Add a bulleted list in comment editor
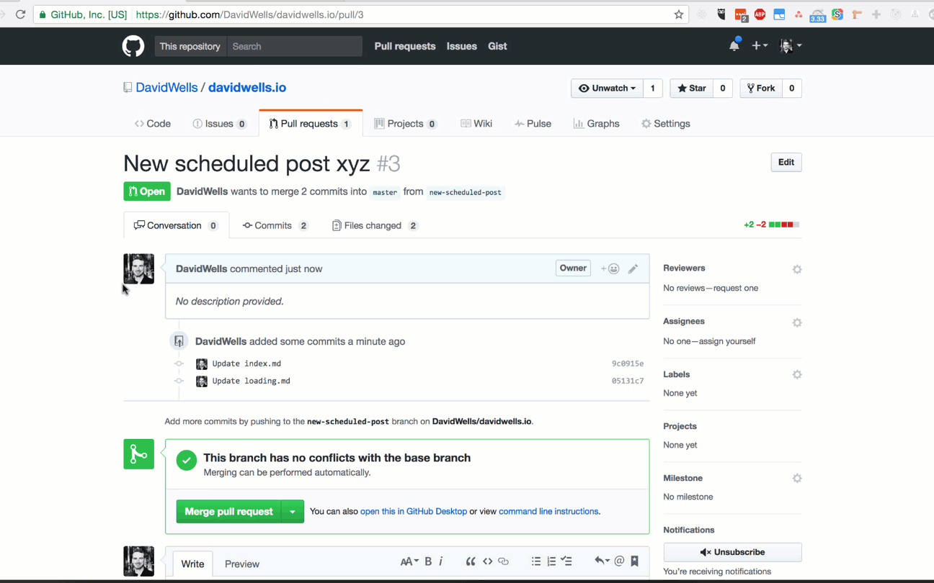The width and height of the screenshot is (934, 583). click(x=536, y=561)
